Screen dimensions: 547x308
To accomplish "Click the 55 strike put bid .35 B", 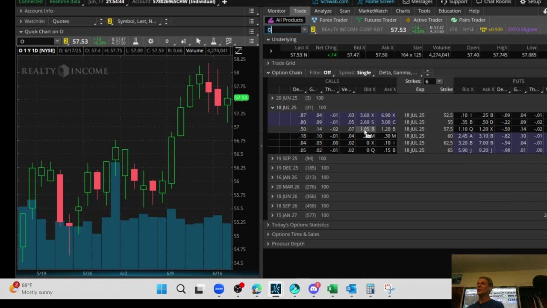I will (467, 122).
